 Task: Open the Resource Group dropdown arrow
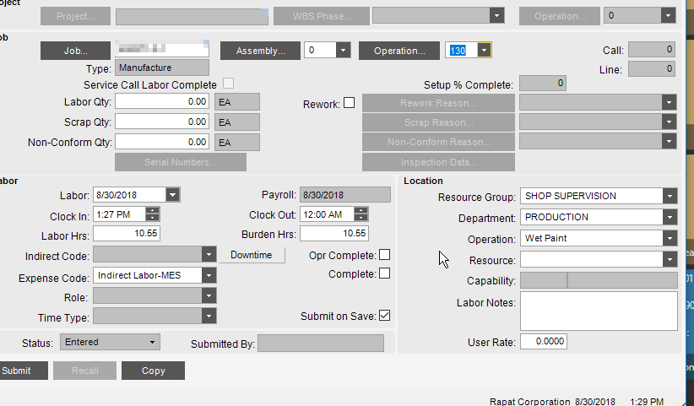click(670, 196)
